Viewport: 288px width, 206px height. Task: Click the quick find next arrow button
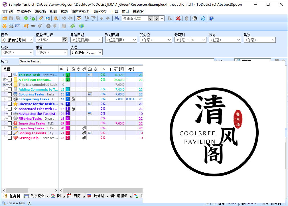(x=156, y=18)
